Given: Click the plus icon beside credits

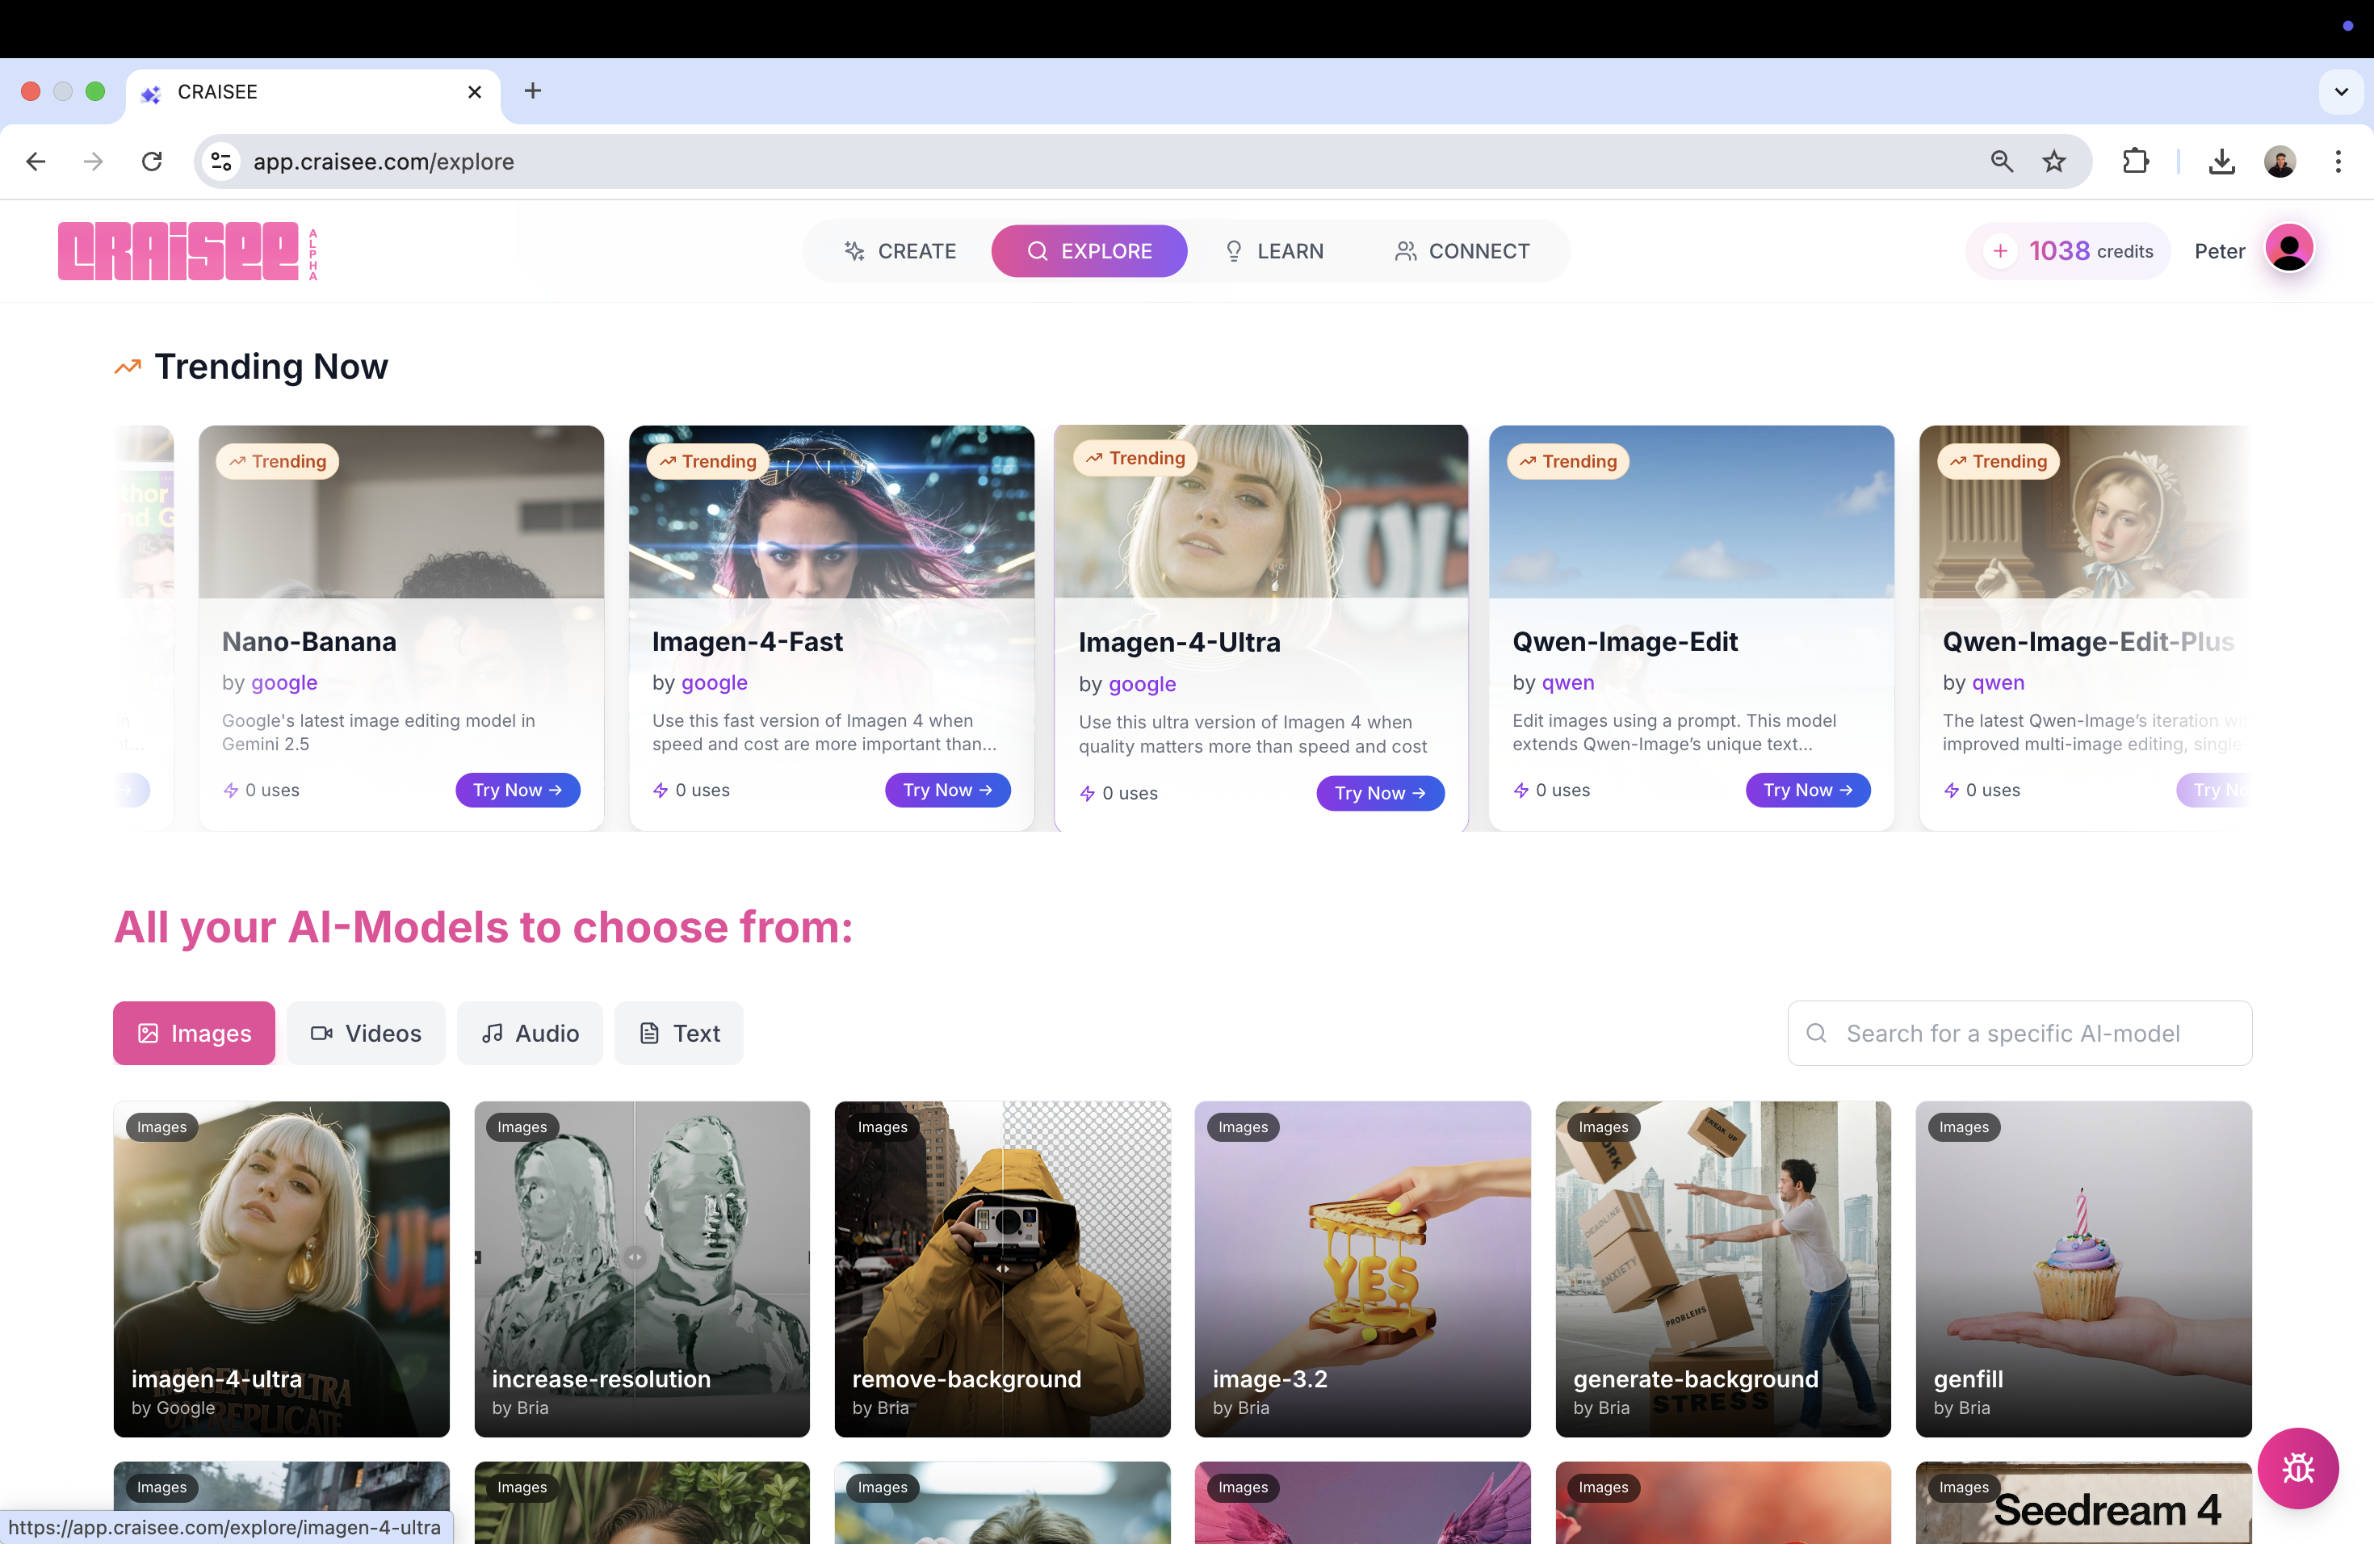Looking at the screenshot, I should (2000, 251).
